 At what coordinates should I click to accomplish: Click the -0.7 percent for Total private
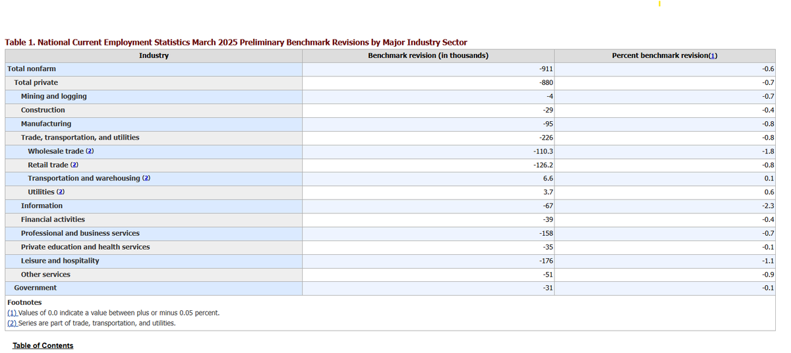tap(768, 83)
